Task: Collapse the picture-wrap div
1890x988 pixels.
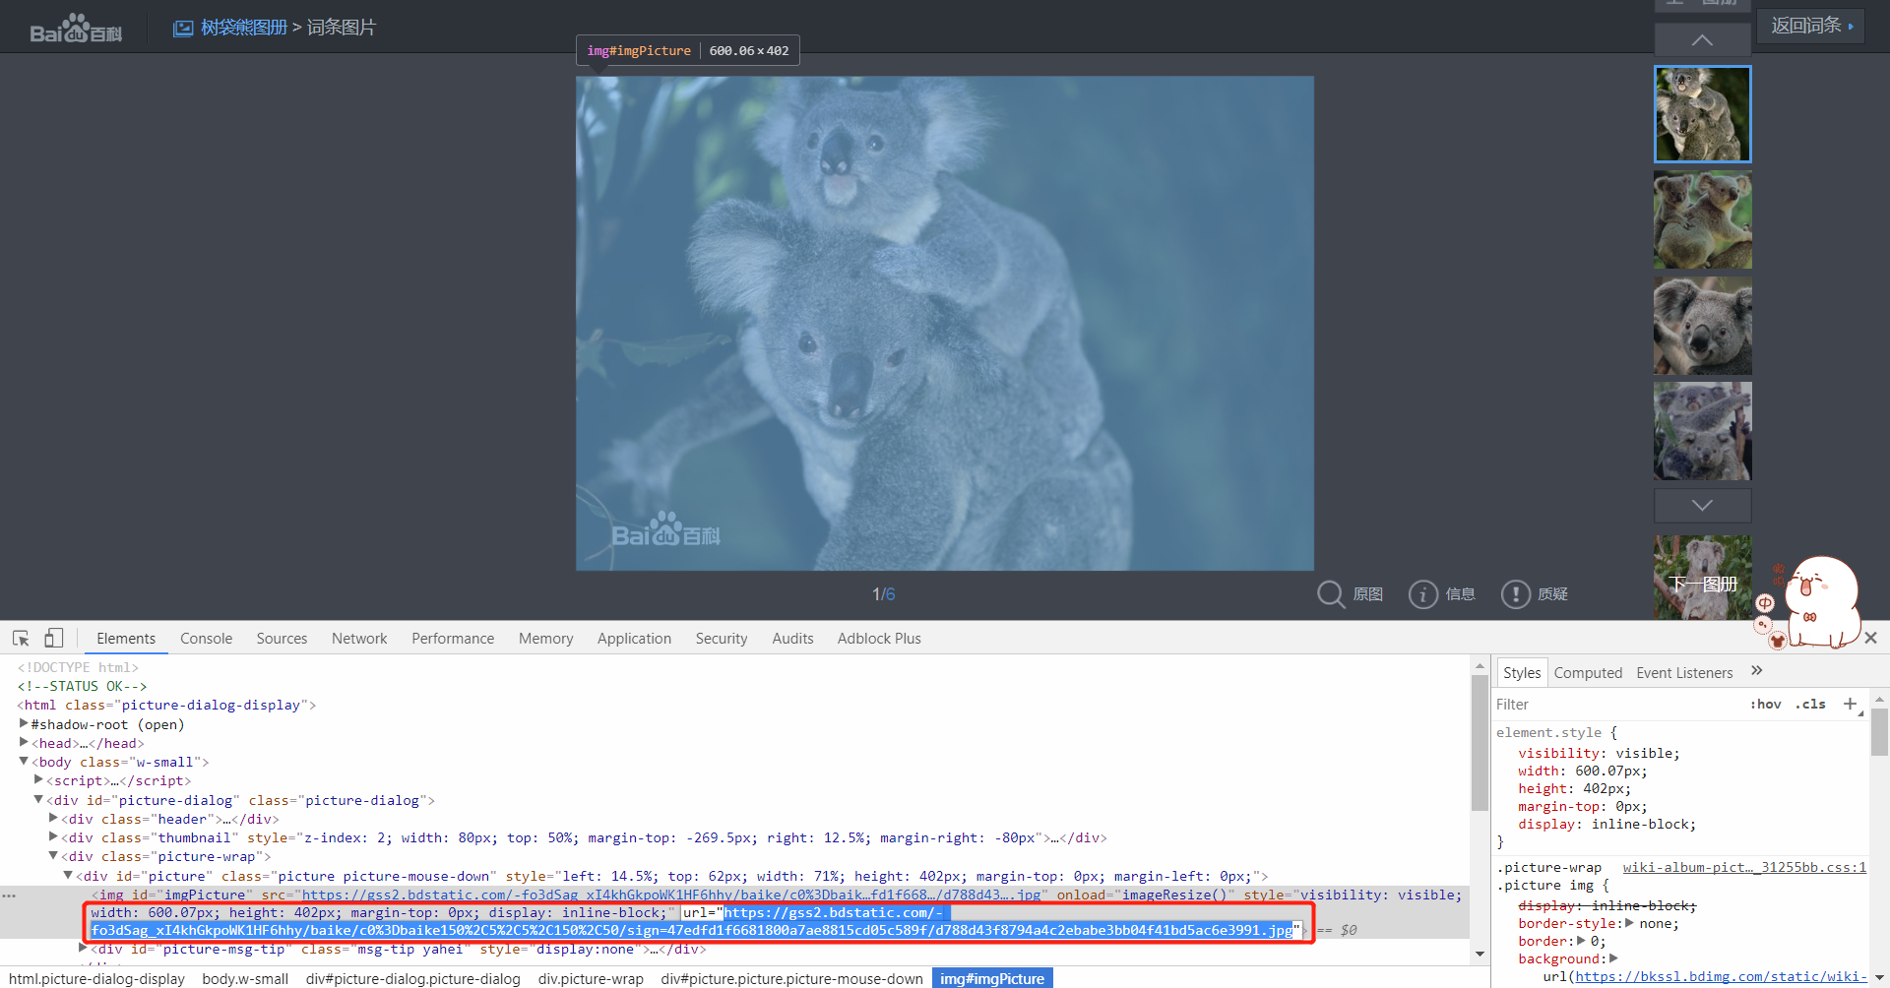Action: 53,855
